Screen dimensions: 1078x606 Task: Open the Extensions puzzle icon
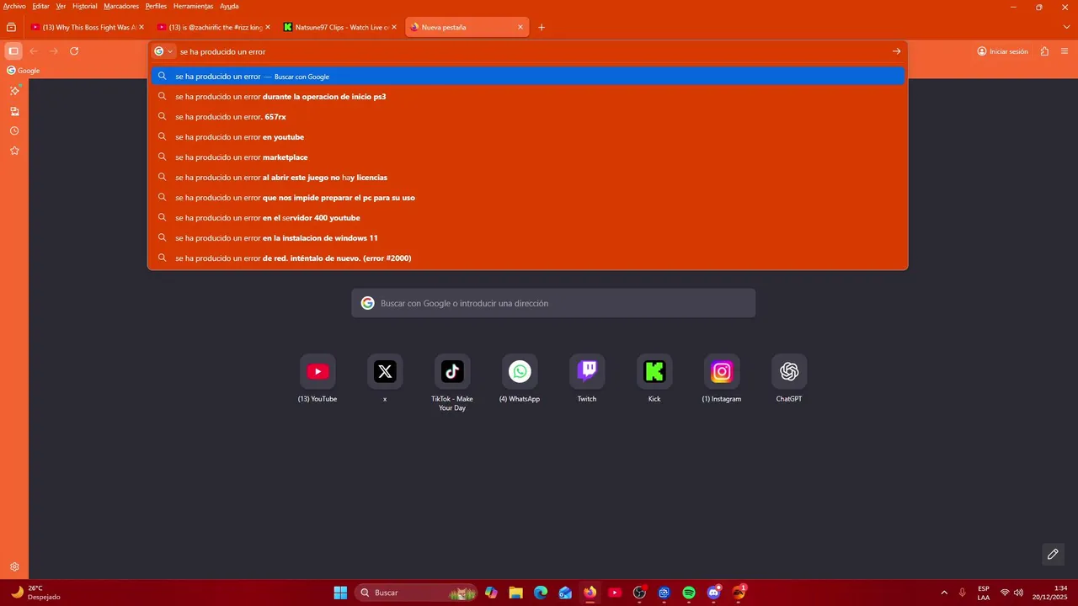(1044, 51)
